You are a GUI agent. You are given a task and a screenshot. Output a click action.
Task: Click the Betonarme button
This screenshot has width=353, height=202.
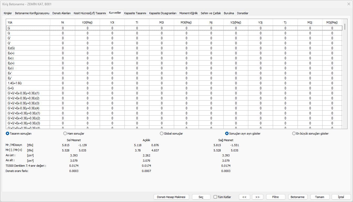coord(298,197)
